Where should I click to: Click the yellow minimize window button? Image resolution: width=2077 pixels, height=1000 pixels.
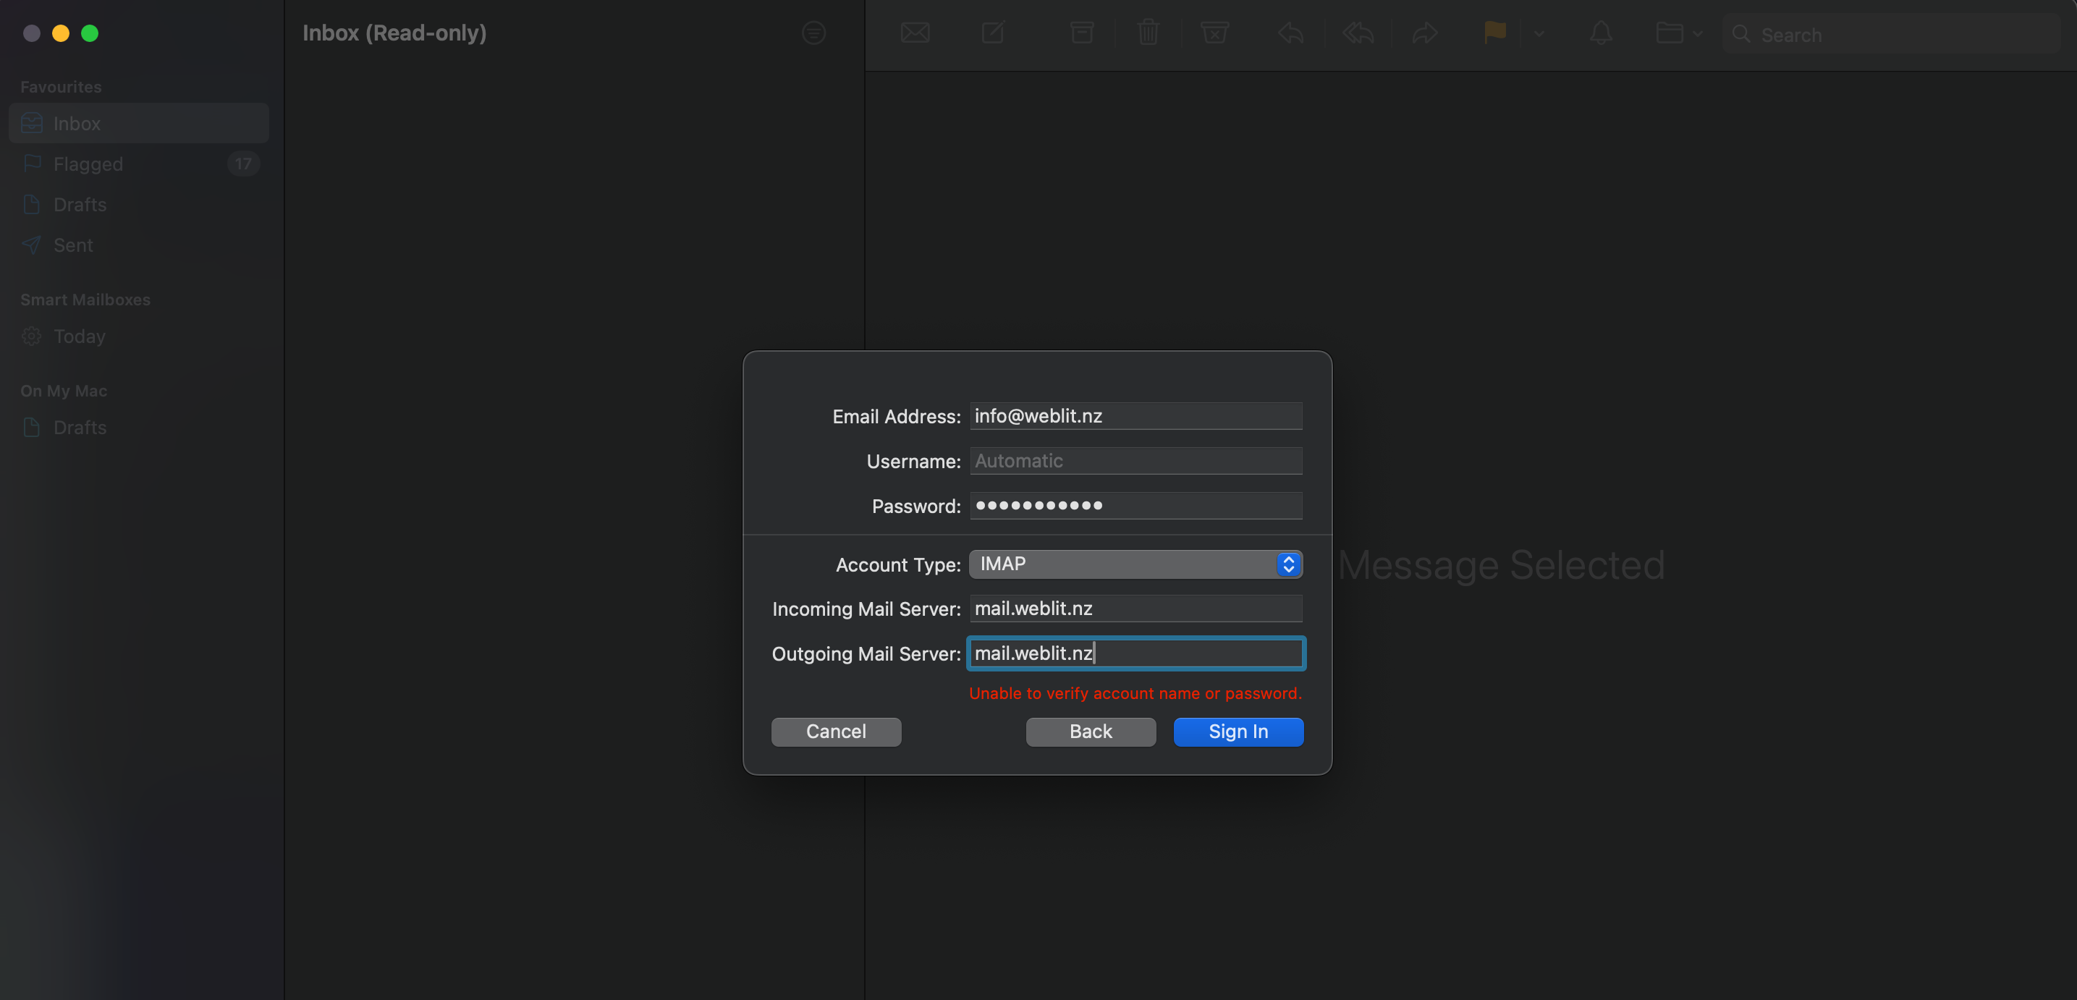[x=61, y=33]
